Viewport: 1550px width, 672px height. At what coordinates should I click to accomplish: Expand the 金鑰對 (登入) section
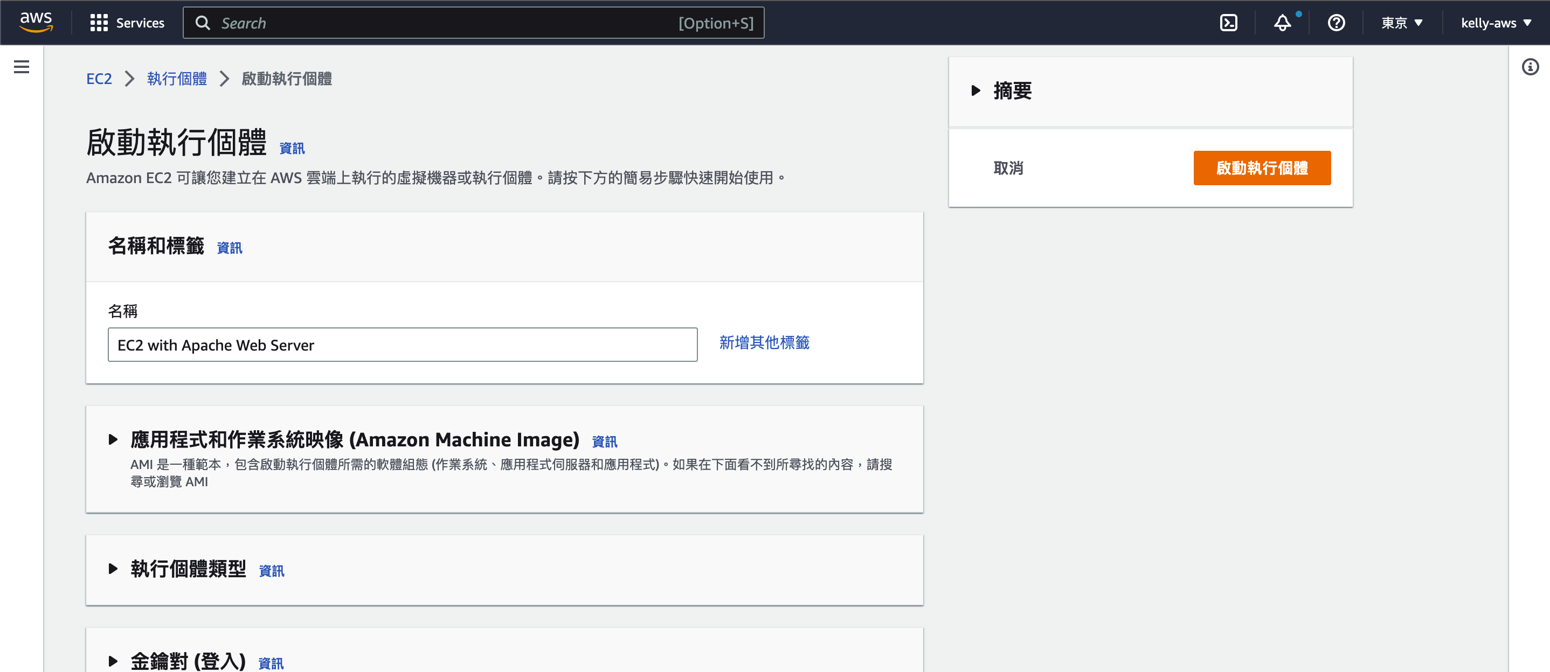[113, 661]
